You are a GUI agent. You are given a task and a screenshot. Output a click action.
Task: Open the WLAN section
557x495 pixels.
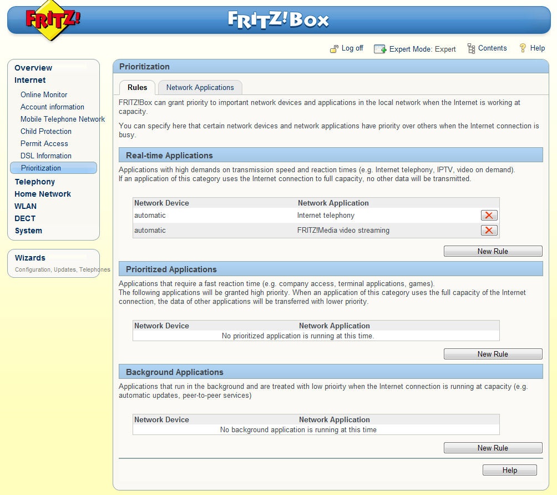(25, 206)
